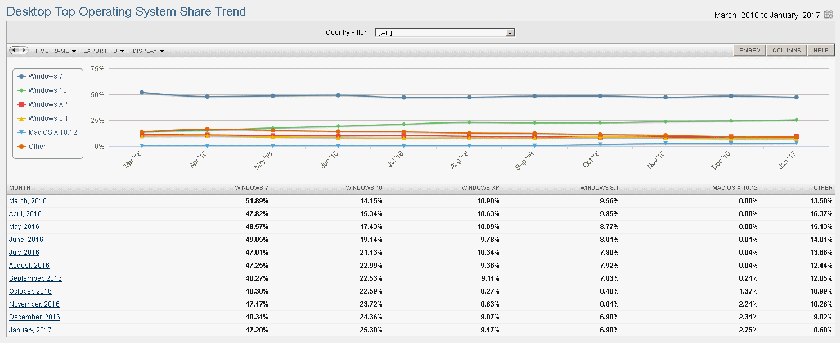Open the October, 2016 link
840x343 pixels.
tap(30, 291)
